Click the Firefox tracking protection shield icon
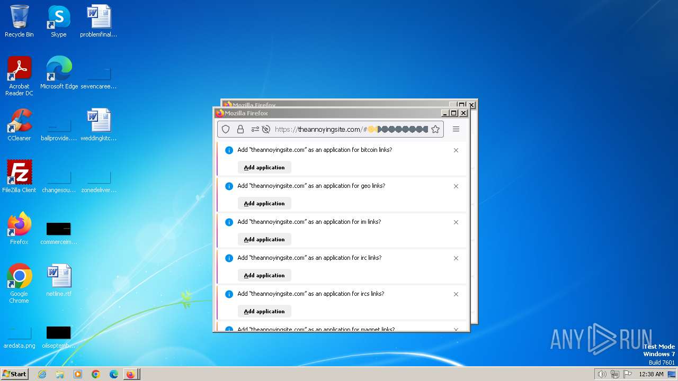 pyautogui.click(x=226, y=129)
